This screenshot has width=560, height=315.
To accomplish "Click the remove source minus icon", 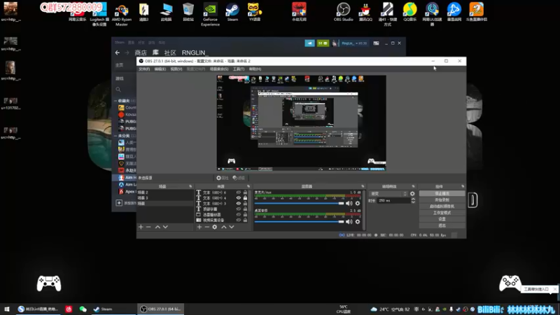I will coord(206,227).
